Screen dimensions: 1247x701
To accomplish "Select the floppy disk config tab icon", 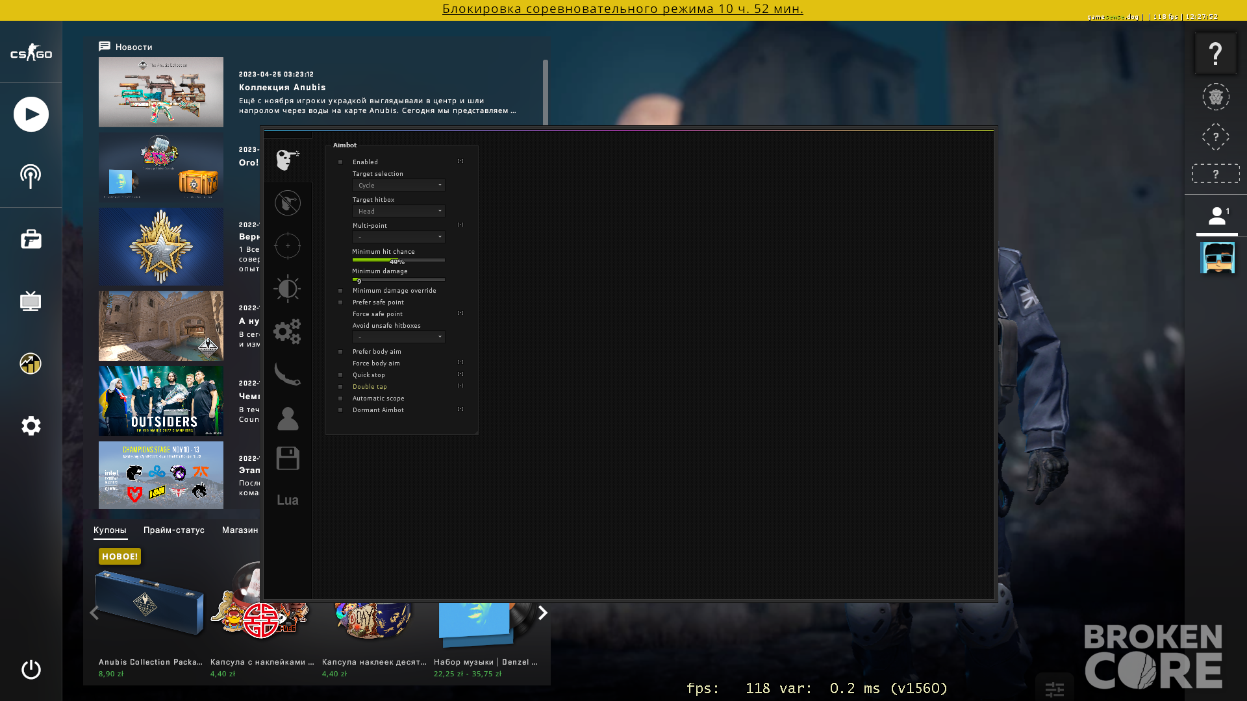I will click(287, 458).
